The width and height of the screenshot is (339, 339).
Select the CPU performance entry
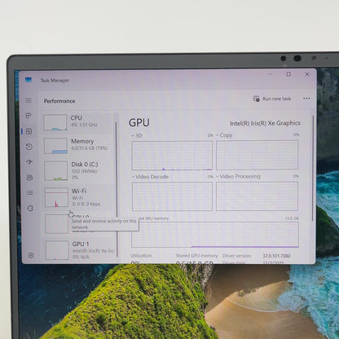click(77, 121)
